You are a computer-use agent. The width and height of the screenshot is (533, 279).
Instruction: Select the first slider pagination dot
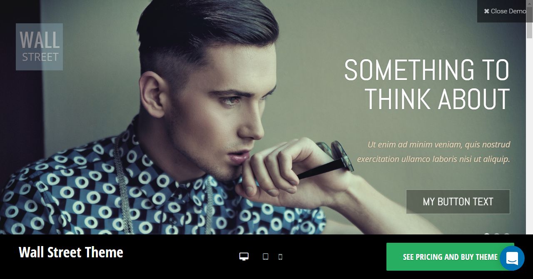[x=487, y=235]
